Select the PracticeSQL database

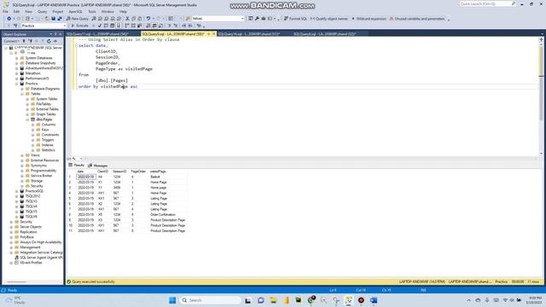[x=34, y=191]
